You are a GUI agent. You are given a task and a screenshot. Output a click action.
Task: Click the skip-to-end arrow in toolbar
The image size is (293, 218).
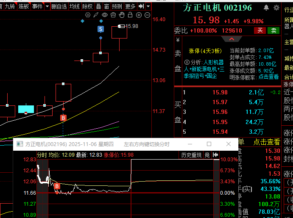point(141,6)
